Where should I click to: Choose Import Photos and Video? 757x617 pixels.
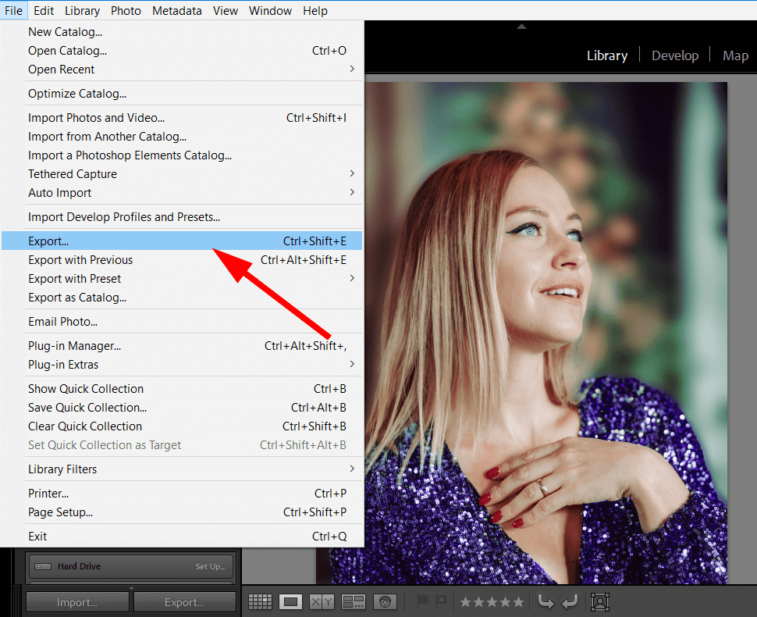[182, 118]
